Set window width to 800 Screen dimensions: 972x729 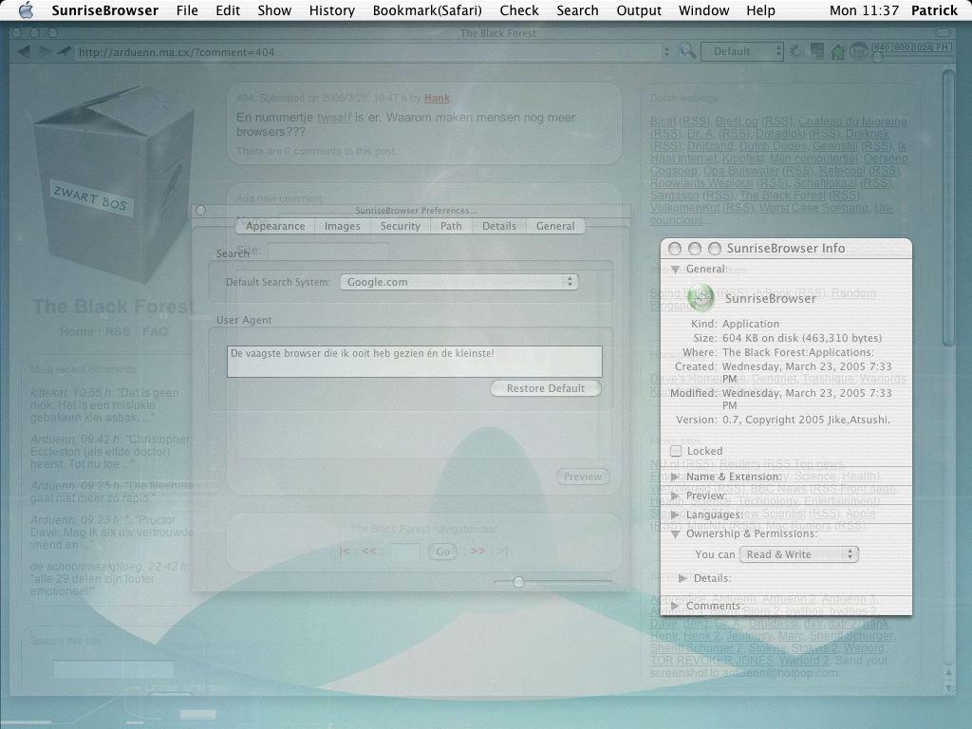click(x=901, y=47)
